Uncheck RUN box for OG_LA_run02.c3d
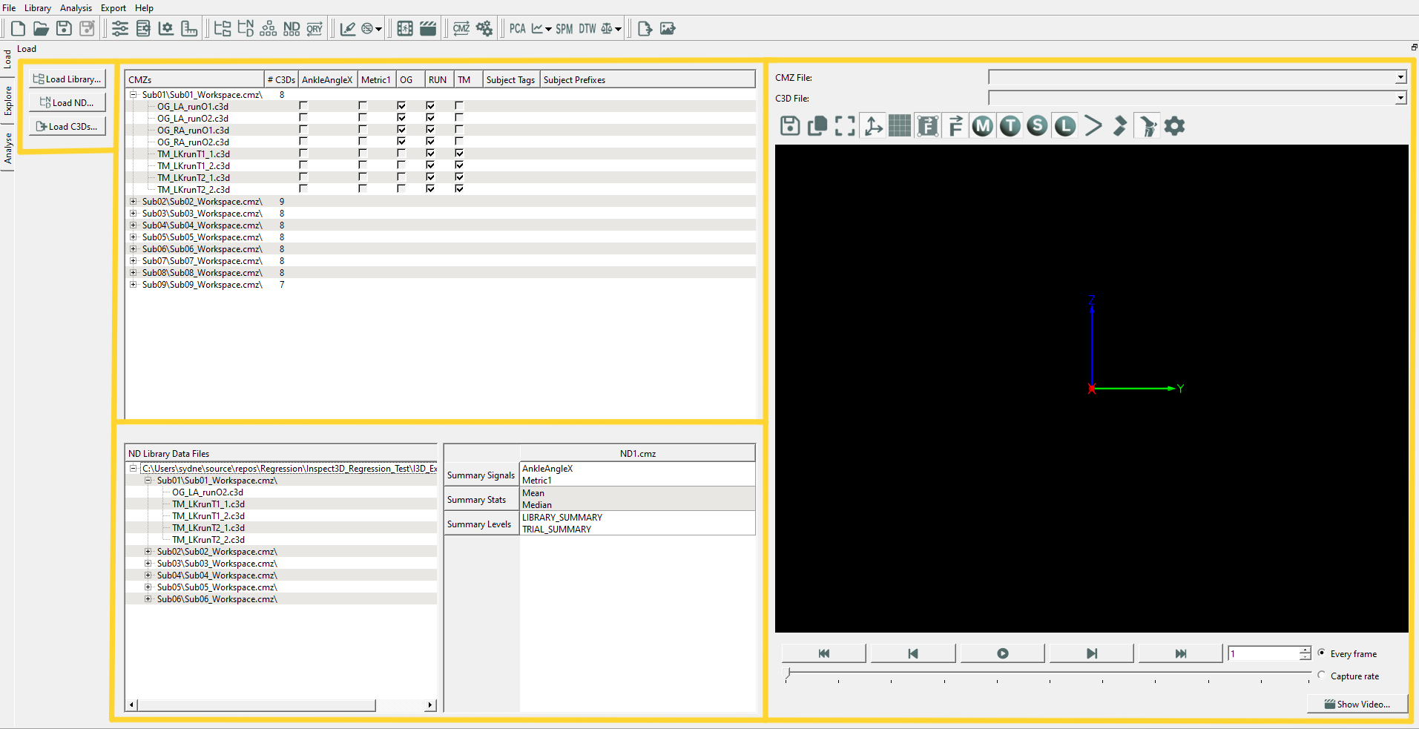 click(430, 118)
